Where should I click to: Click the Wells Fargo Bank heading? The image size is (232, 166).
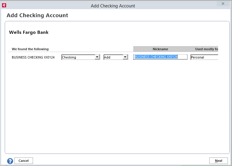tap(29, 32)
